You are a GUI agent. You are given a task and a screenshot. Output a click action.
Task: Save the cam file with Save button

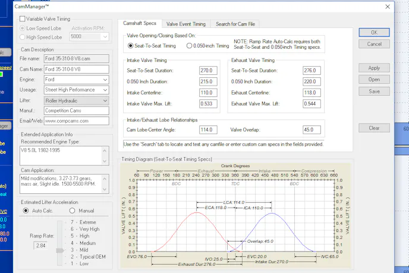[374, 92]
